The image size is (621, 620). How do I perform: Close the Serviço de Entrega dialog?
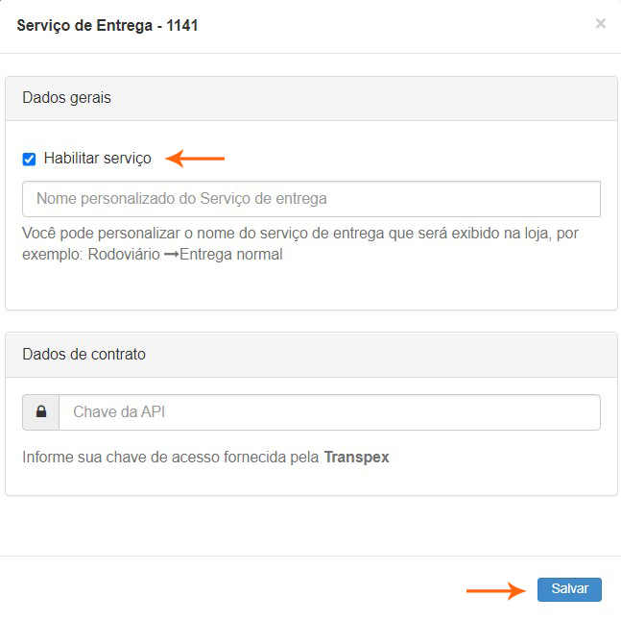coord(601,24)
